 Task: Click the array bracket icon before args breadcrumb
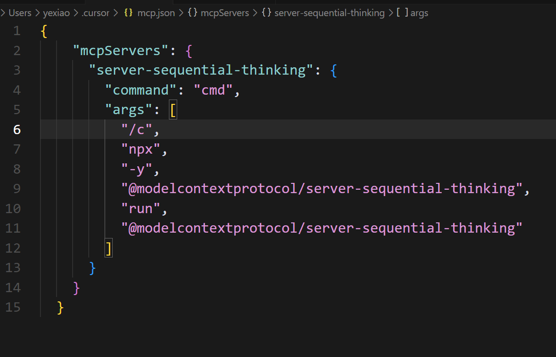402,13
